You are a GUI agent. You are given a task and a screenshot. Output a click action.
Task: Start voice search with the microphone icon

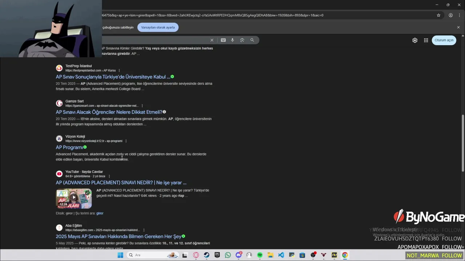pyautogui.click(x=232, y=40)
